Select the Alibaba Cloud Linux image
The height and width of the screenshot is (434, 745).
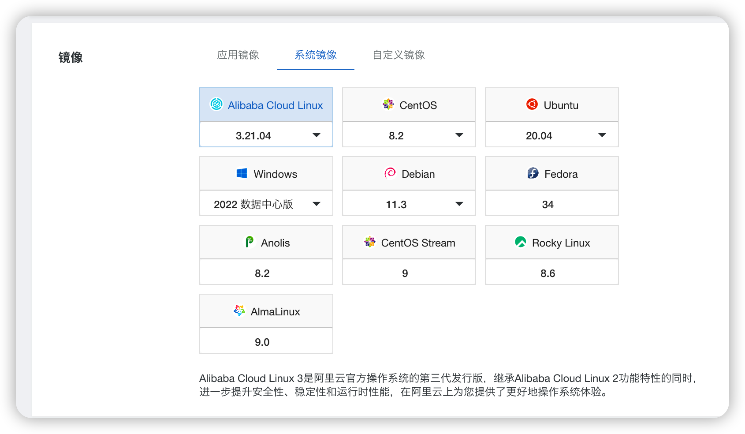266,105
